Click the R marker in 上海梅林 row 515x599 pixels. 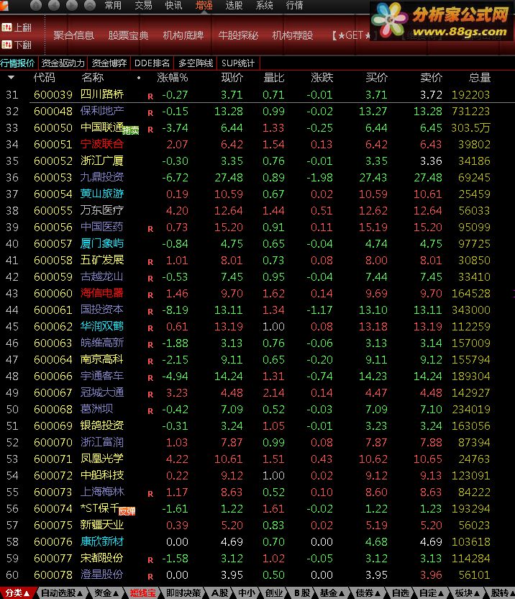pos(150,494)
